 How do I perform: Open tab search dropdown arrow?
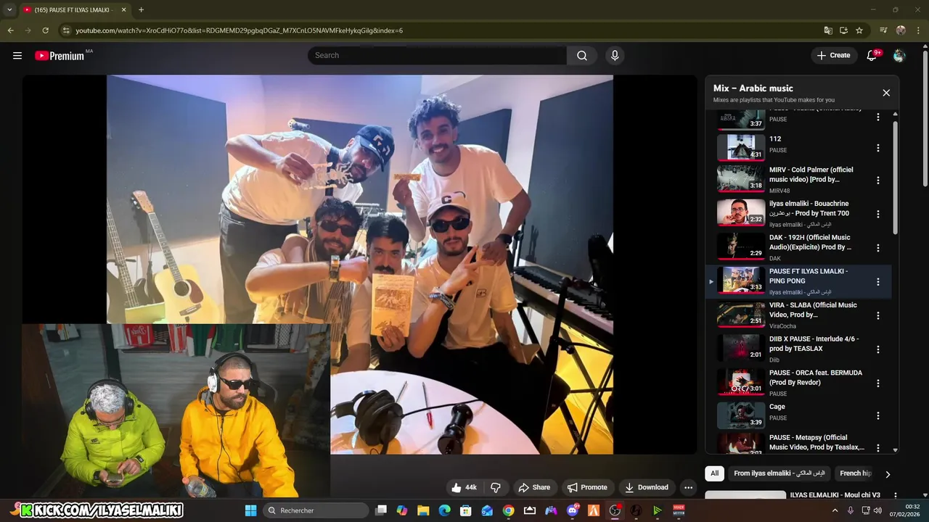pos(9,9)
